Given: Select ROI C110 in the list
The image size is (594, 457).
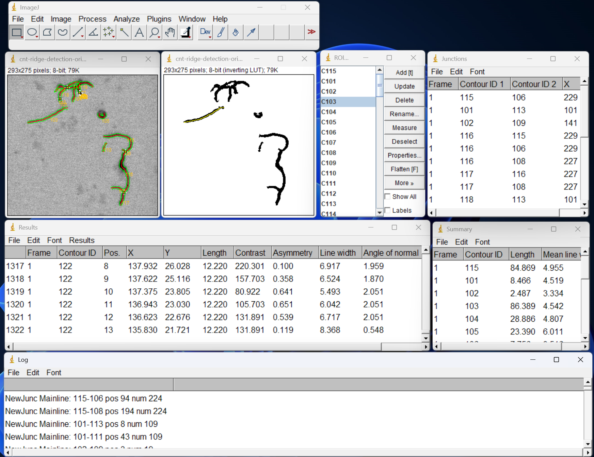Looking at the screenshot, I should (x=348, y=173).
